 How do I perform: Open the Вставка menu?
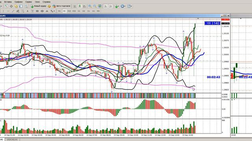point(8,2)
